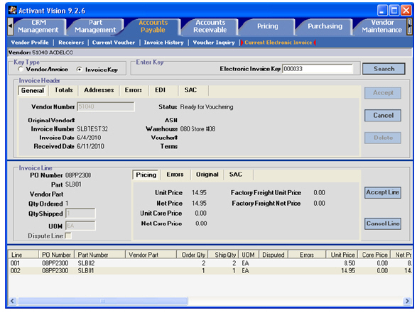Sort by the Unit Price column header
Image resolution: width=417 pixels, height=315 pixels.
pos(342,255)
